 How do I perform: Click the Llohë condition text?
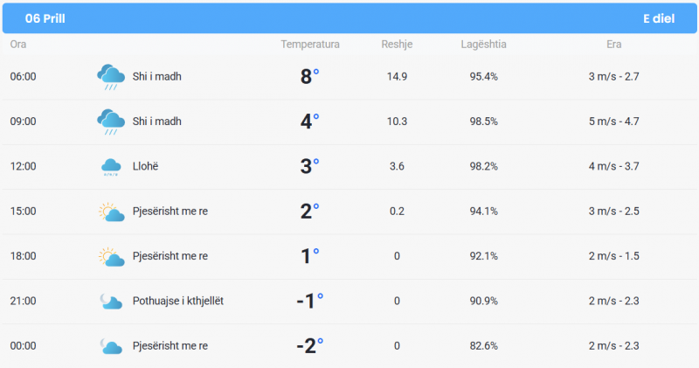pos(145,166)
